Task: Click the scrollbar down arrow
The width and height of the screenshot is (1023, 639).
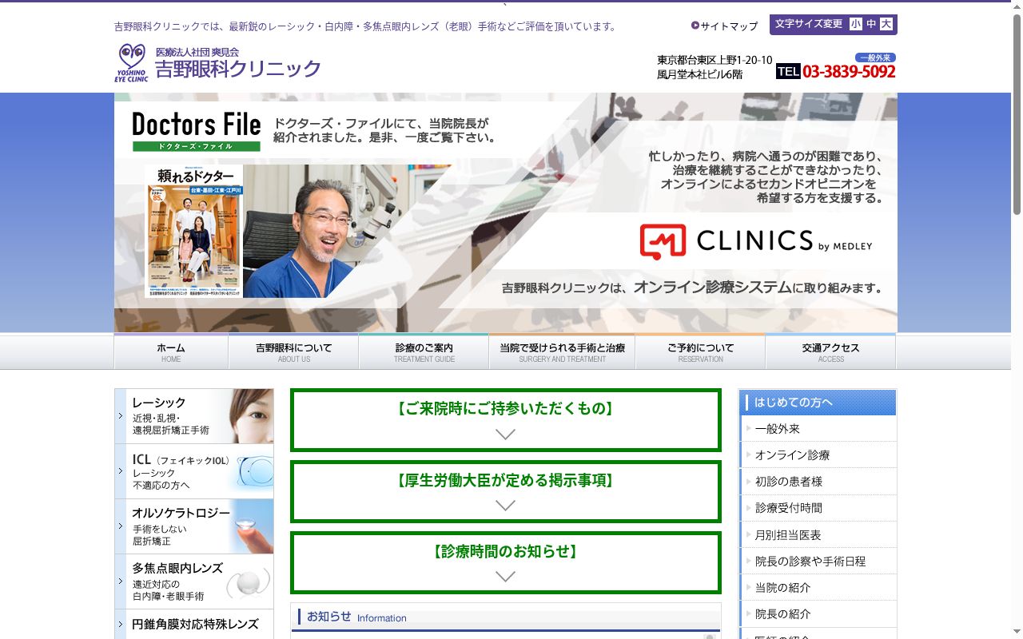Action: [x=1017, y=633]
